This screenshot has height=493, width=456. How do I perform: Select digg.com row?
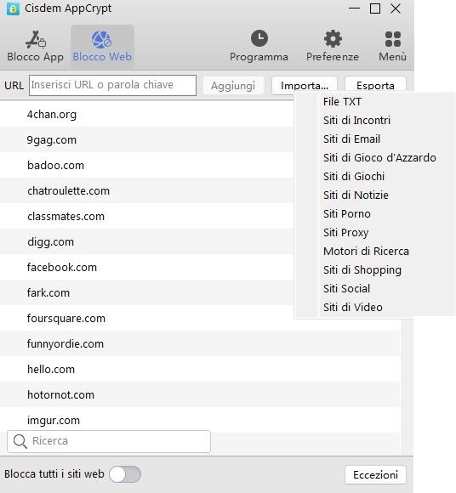tap(146, 241)
